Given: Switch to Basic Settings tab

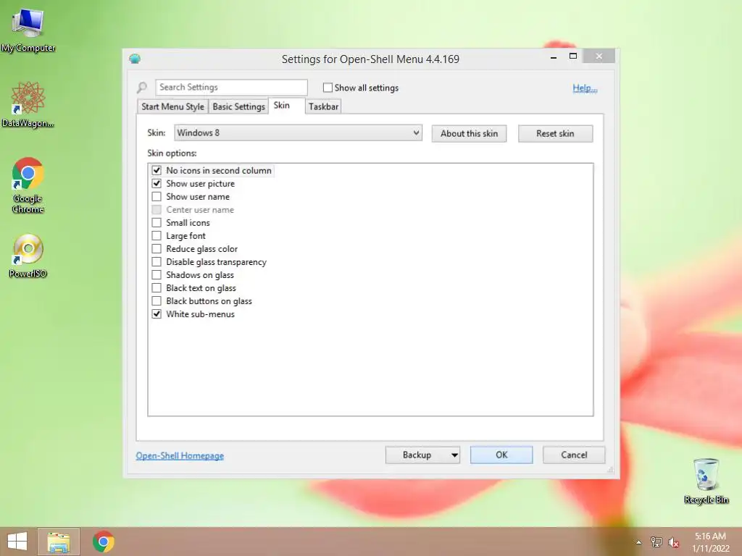Looking at the screenshot, I should pos(238,107).
